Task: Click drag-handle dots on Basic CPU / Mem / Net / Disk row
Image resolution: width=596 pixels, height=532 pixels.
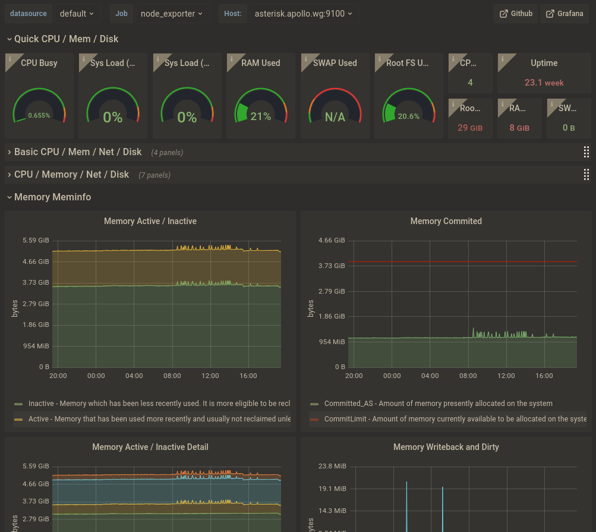Action: pos(586,152)
